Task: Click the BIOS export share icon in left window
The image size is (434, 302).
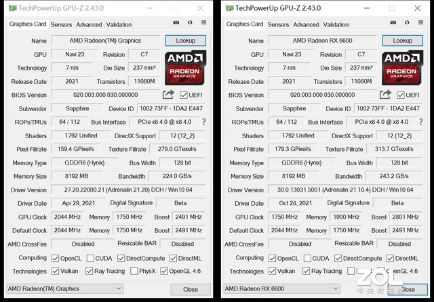Action: (168, 95)
